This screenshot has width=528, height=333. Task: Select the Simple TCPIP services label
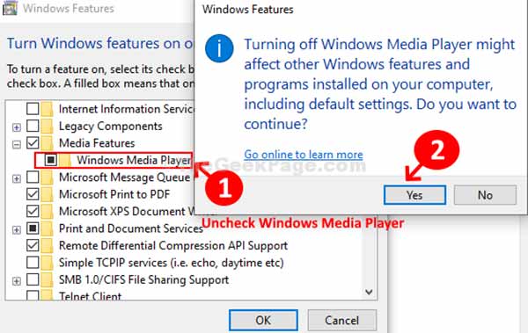pos(172,263)
